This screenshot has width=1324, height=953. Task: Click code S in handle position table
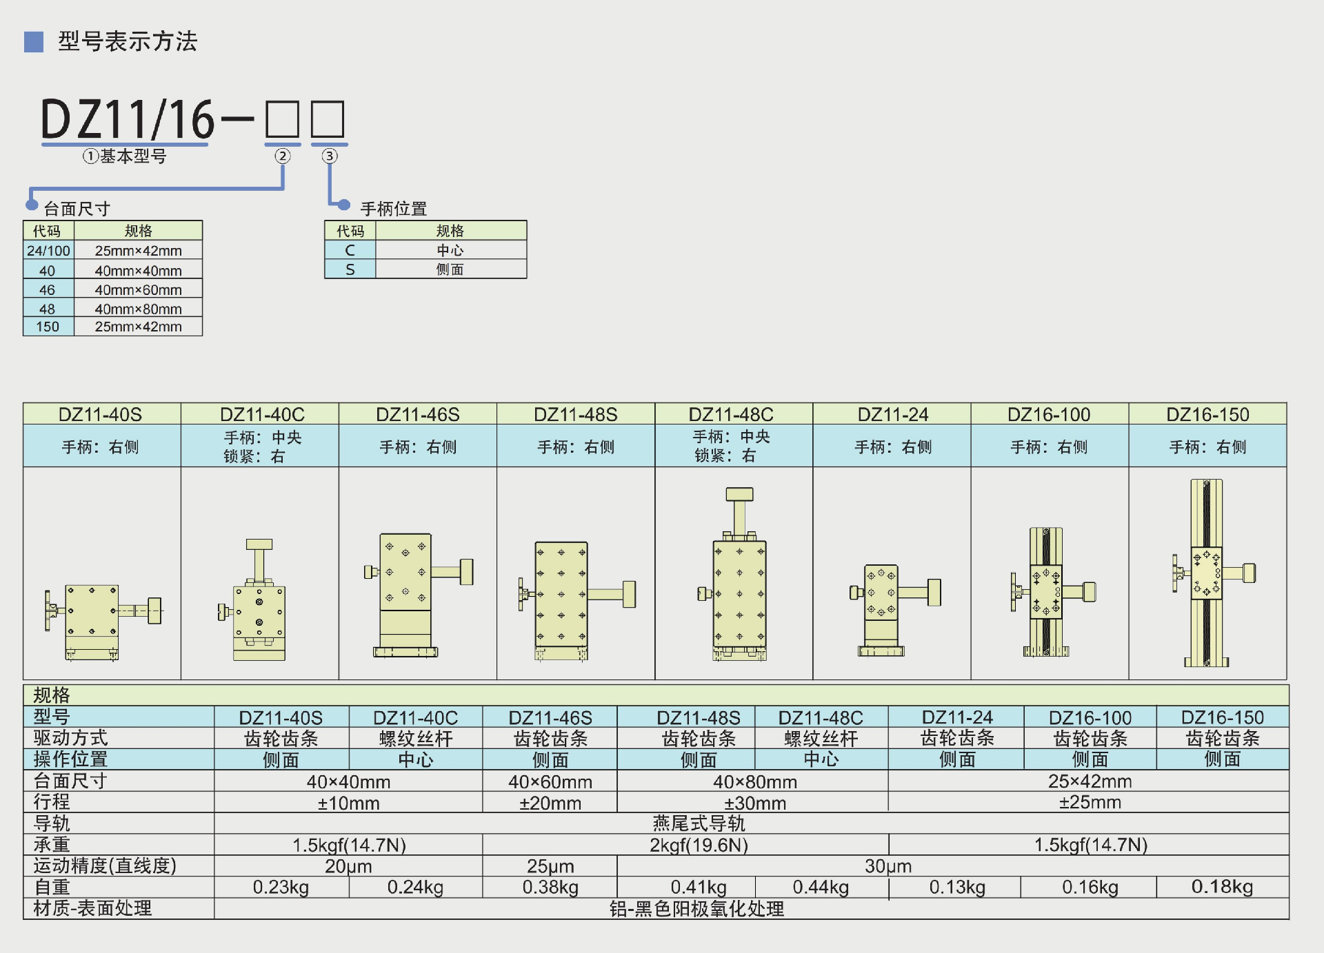click(350, 269)
